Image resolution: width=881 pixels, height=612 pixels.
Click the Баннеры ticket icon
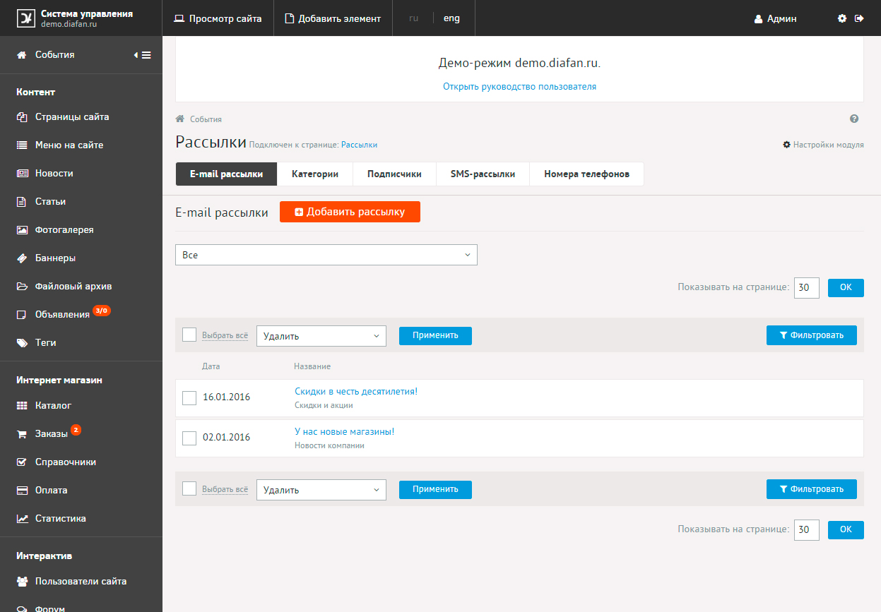21,258
